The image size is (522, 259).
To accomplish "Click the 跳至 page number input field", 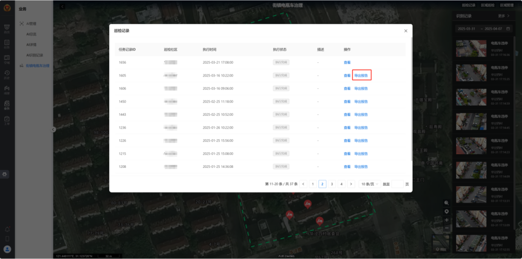I will click(397, 184).
